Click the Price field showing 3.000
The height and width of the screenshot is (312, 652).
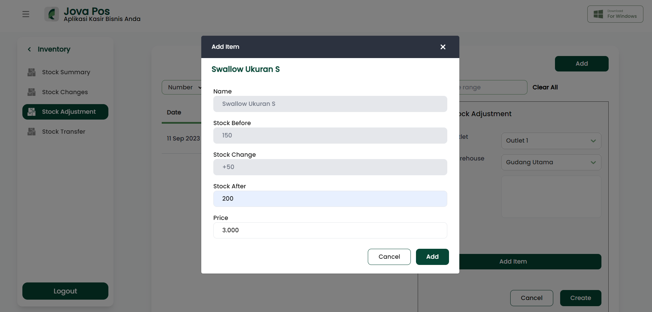pos(330,230)
